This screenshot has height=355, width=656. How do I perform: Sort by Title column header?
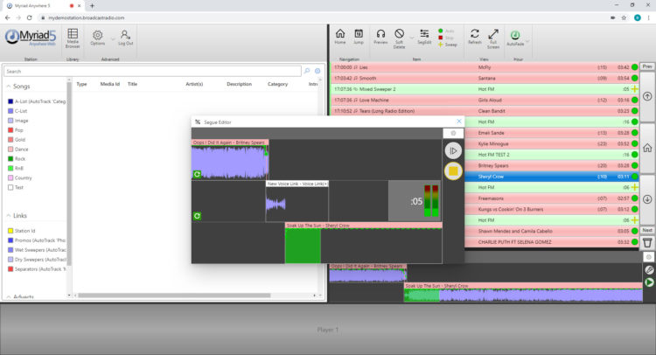click(x=132, y=84)
